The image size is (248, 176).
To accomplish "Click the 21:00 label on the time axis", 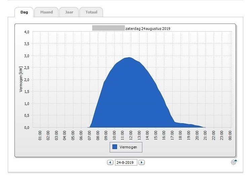I will pyautogui.click(x=206, y=135).
